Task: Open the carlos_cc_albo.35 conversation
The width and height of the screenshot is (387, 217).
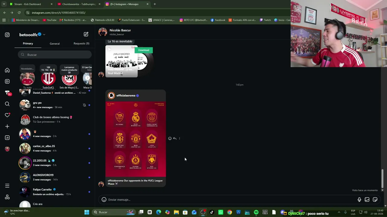Action: 54,148
